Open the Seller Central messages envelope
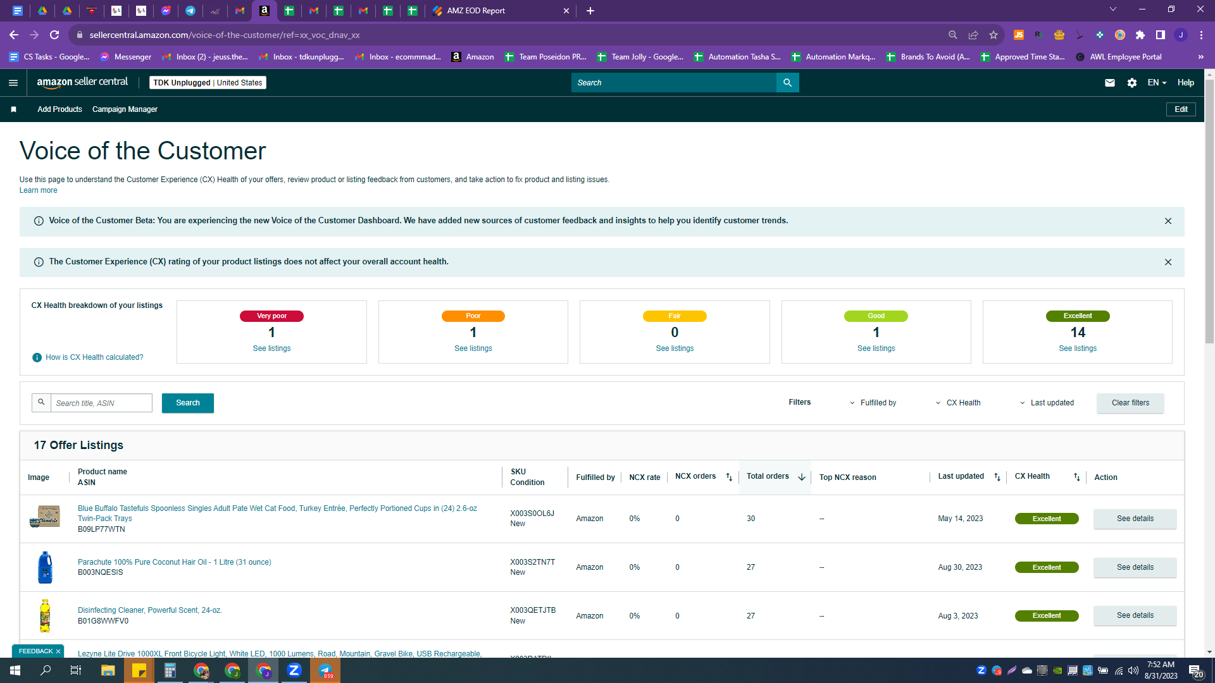Image resolution: width=1215 pixels, height=683 pixels. click(x=1110, y=83)
